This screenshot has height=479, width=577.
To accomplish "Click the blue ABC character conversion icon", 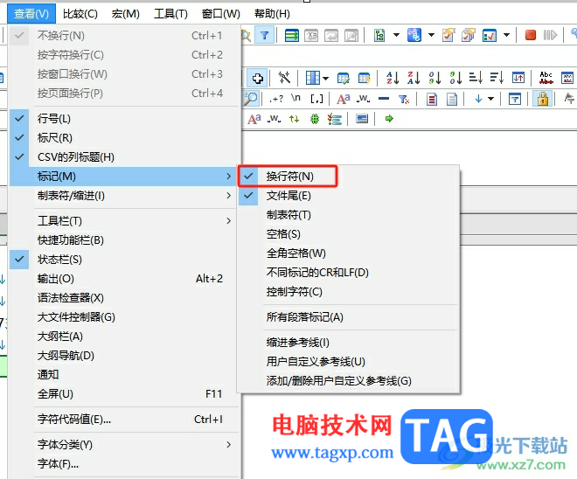I will pos(414,36).
